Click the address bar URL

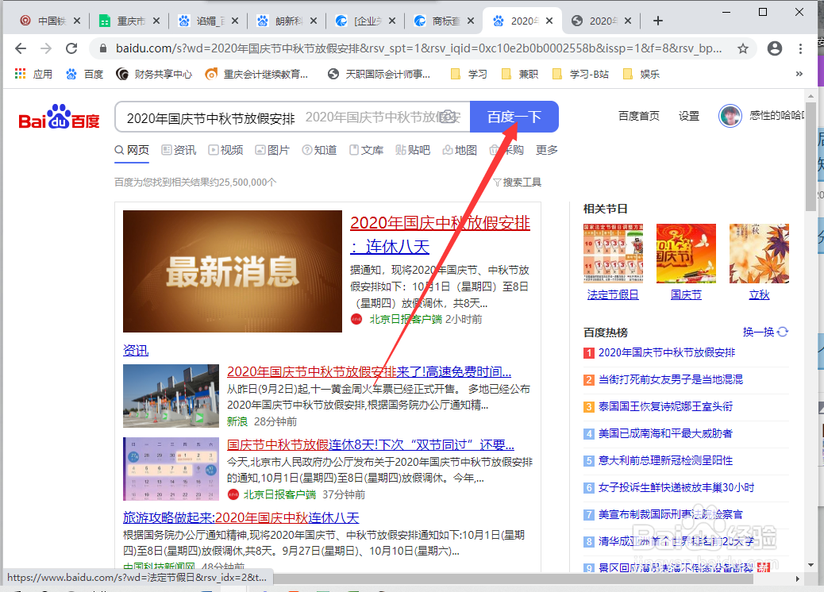pos(418,49)
